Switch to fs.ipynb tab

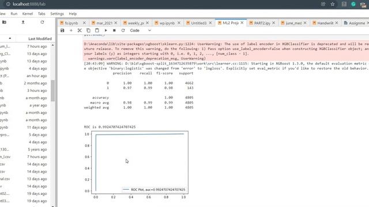[71, 23]
